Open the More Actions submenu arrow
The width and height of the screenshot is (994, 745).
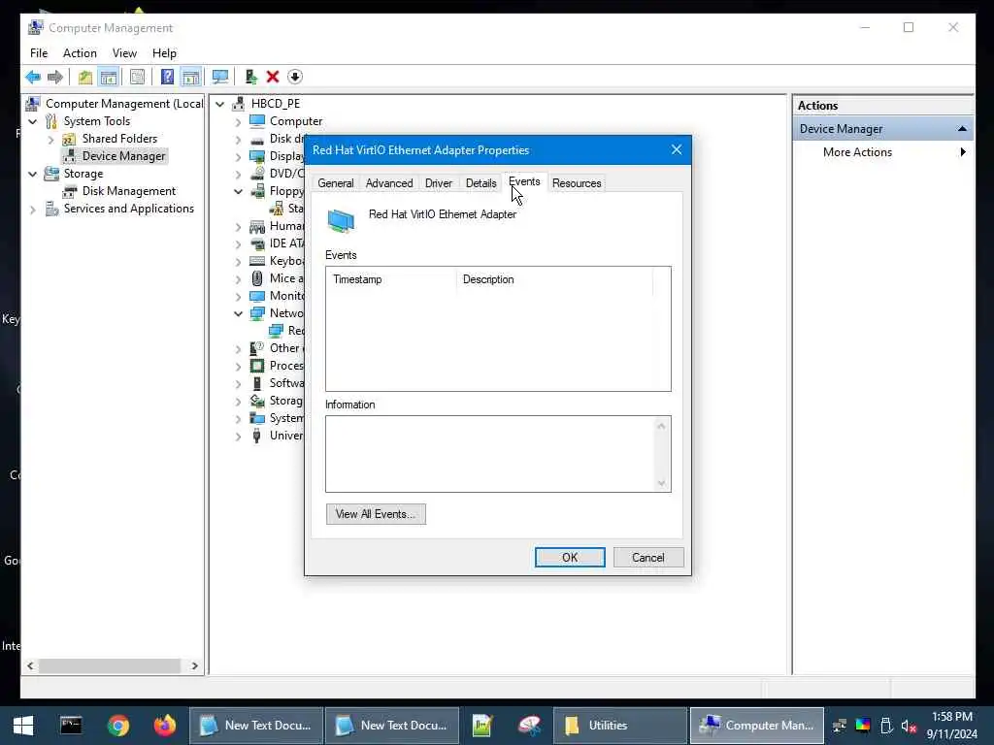click(962, 152)
